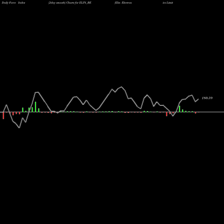224x224 pixels.
Task: Click the '(2day smooth) Charts for ELIN_BE' text
Action: point(70,3)
